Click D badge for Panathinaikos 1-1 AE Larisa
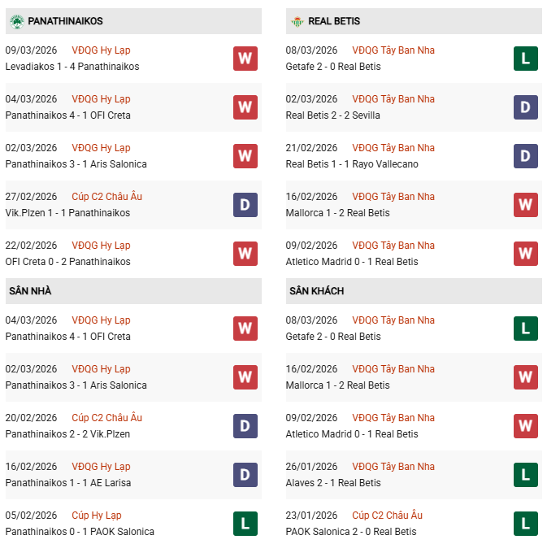This screenshot has width=547, height=544. click(245, 475)
